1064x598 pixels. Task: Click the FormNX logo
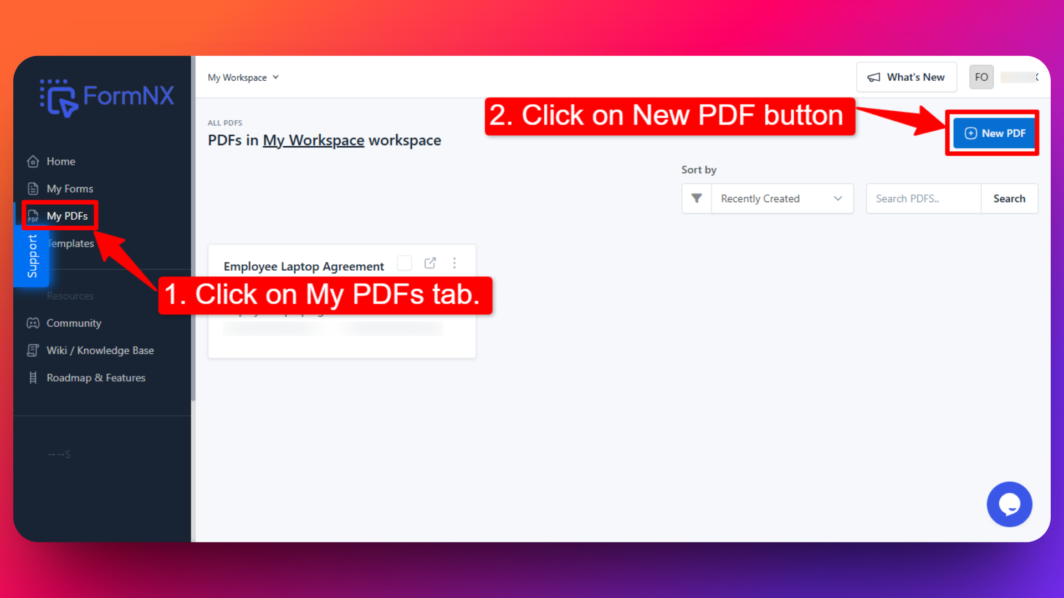(x=107, y=97)
